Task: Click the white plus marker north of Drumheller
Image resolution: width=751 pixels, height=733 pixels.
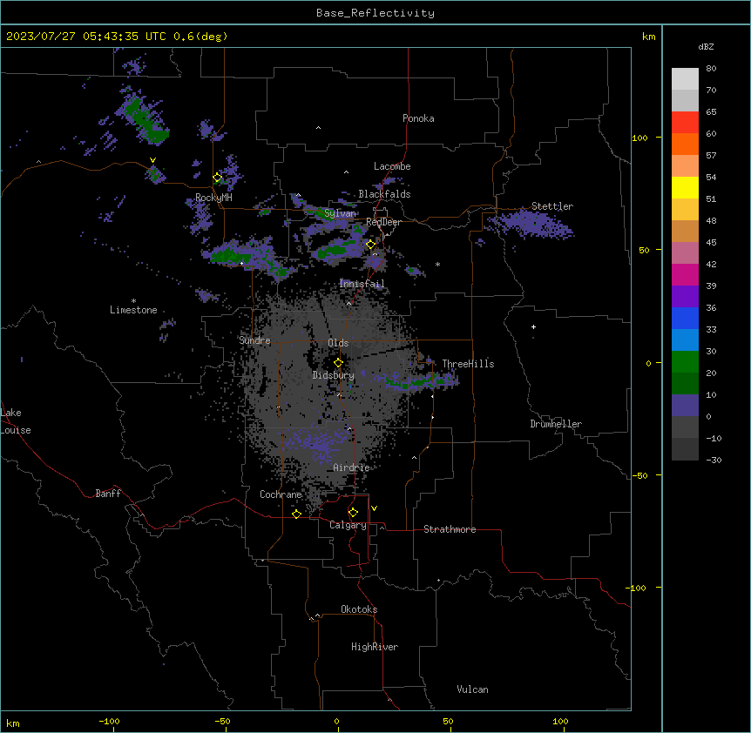Action: [x=533, y=326]
